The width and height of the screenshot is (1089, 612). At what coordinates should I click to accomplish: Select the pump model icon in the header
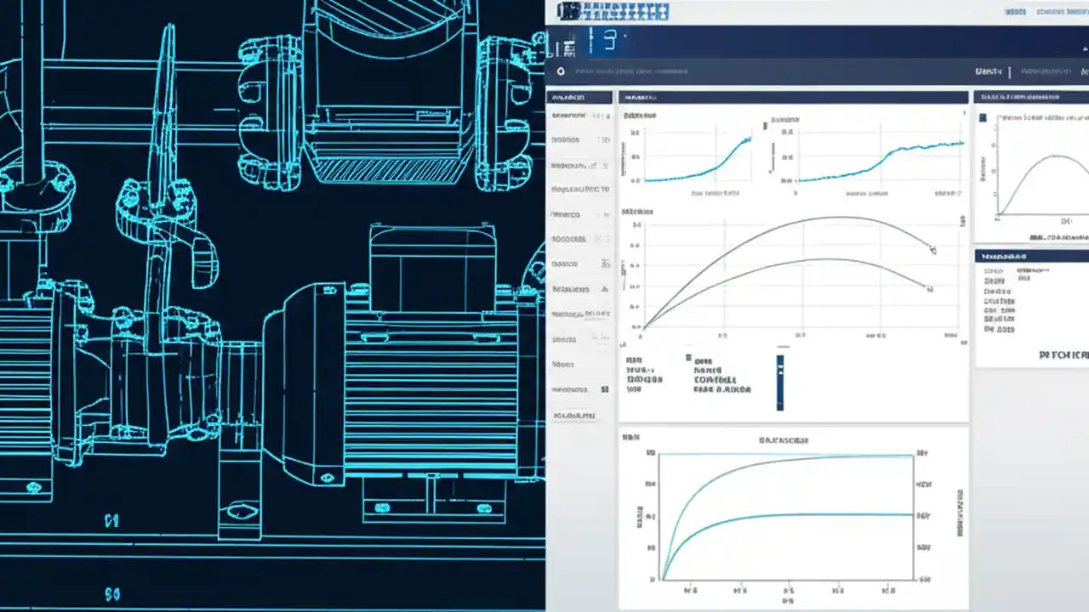[570, 12]
